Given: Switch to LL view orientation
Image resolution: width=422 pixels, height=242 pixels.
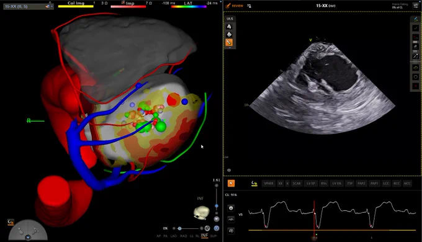Looking at the screenshot, I should [192, 236].
